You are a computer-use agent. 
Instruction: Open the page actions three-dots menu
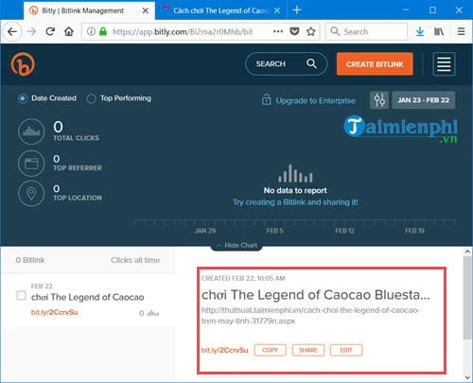tap(278, 31)
